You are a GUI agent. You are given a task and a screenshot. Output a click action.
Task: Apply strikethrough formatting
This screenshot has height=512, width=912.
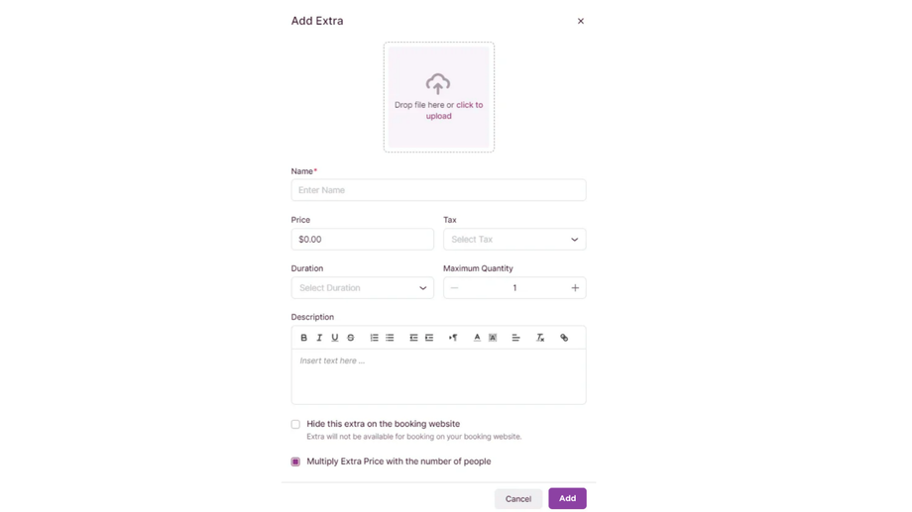351,338
